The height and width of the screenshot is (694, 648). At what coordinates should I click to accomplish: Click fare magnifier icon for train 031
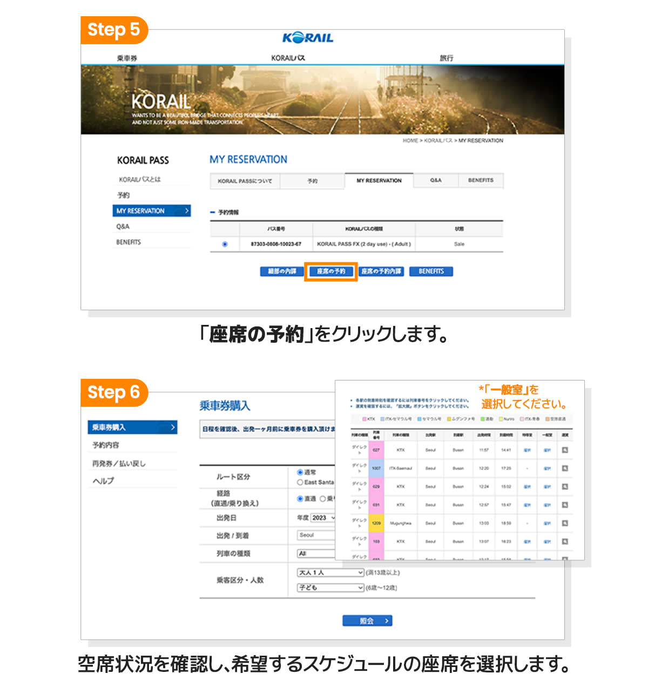[x=565, y=505]
